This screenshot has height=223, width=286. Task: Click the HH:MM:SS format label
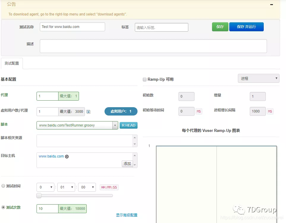109,187
